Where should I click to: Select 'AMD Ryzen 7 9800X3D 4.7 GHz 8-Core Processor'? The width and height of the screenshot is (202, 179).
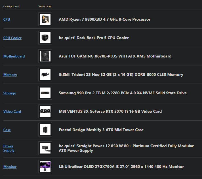point(105,19)
